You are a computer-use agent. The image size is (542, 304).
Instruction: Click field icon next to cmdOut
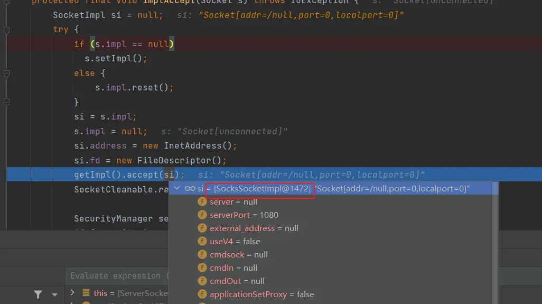[202, 281]
